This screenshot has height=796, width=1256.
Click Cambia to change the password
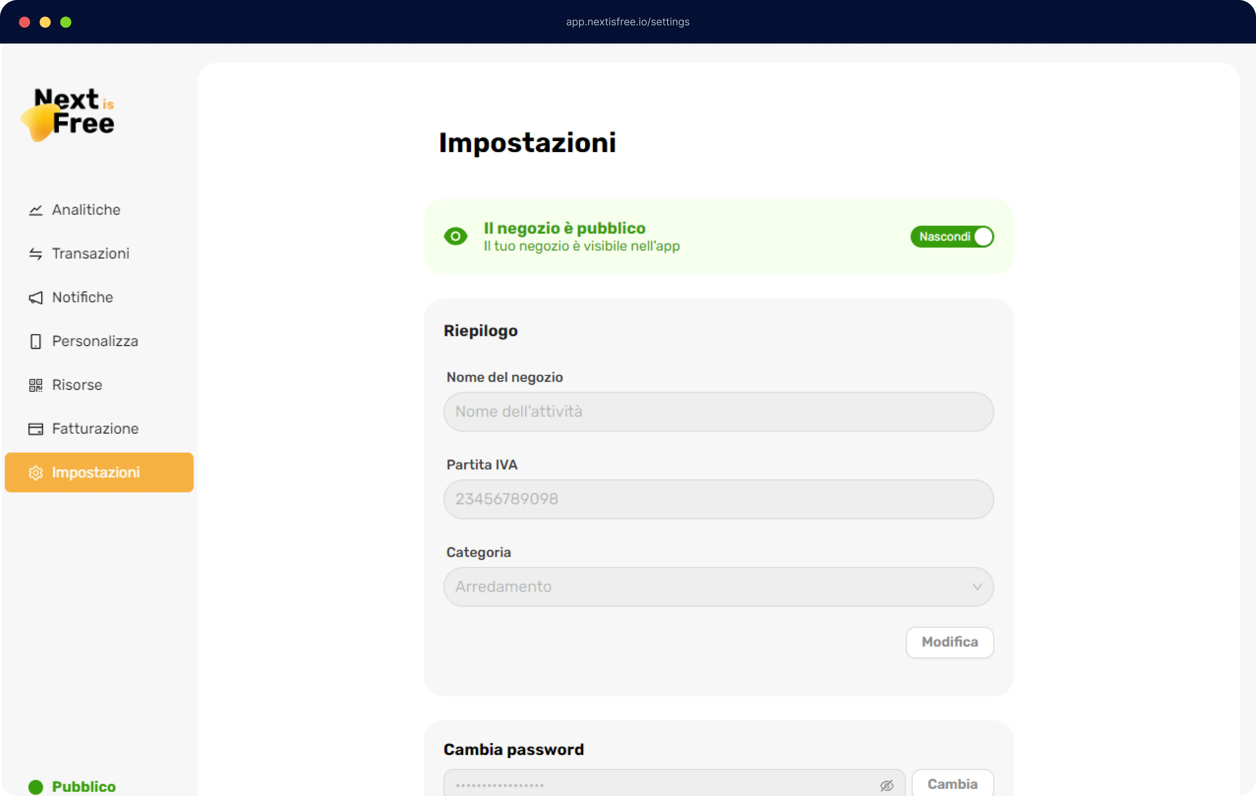click(x=952, y=784)
